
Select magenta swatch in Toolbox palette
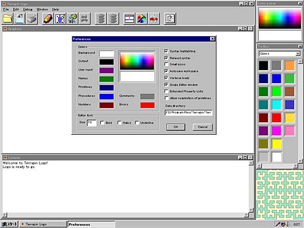[x=277, y=131]
